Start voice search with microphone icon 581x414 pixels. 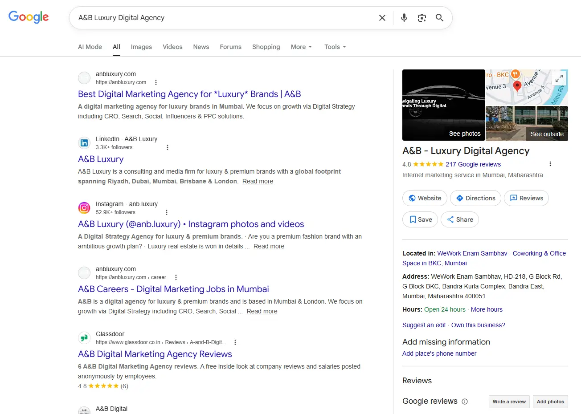tap(404, 18)
